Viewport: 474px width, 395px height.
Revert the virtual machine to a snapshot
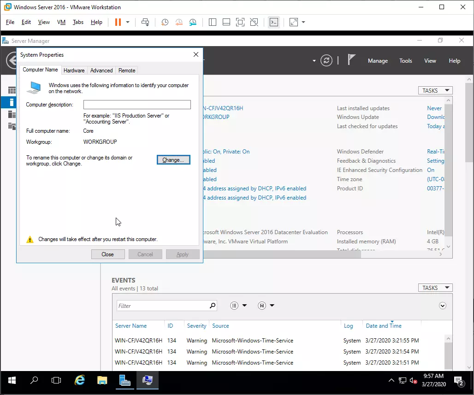(179, 22)
